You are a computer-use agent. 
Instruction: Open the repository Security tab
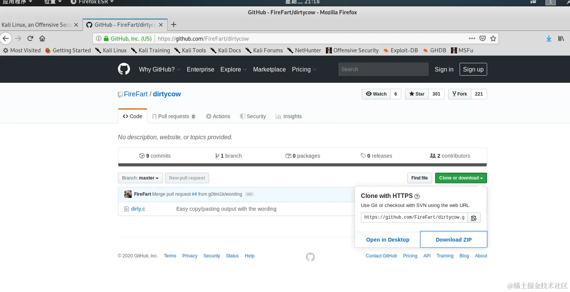pos(253,116)
